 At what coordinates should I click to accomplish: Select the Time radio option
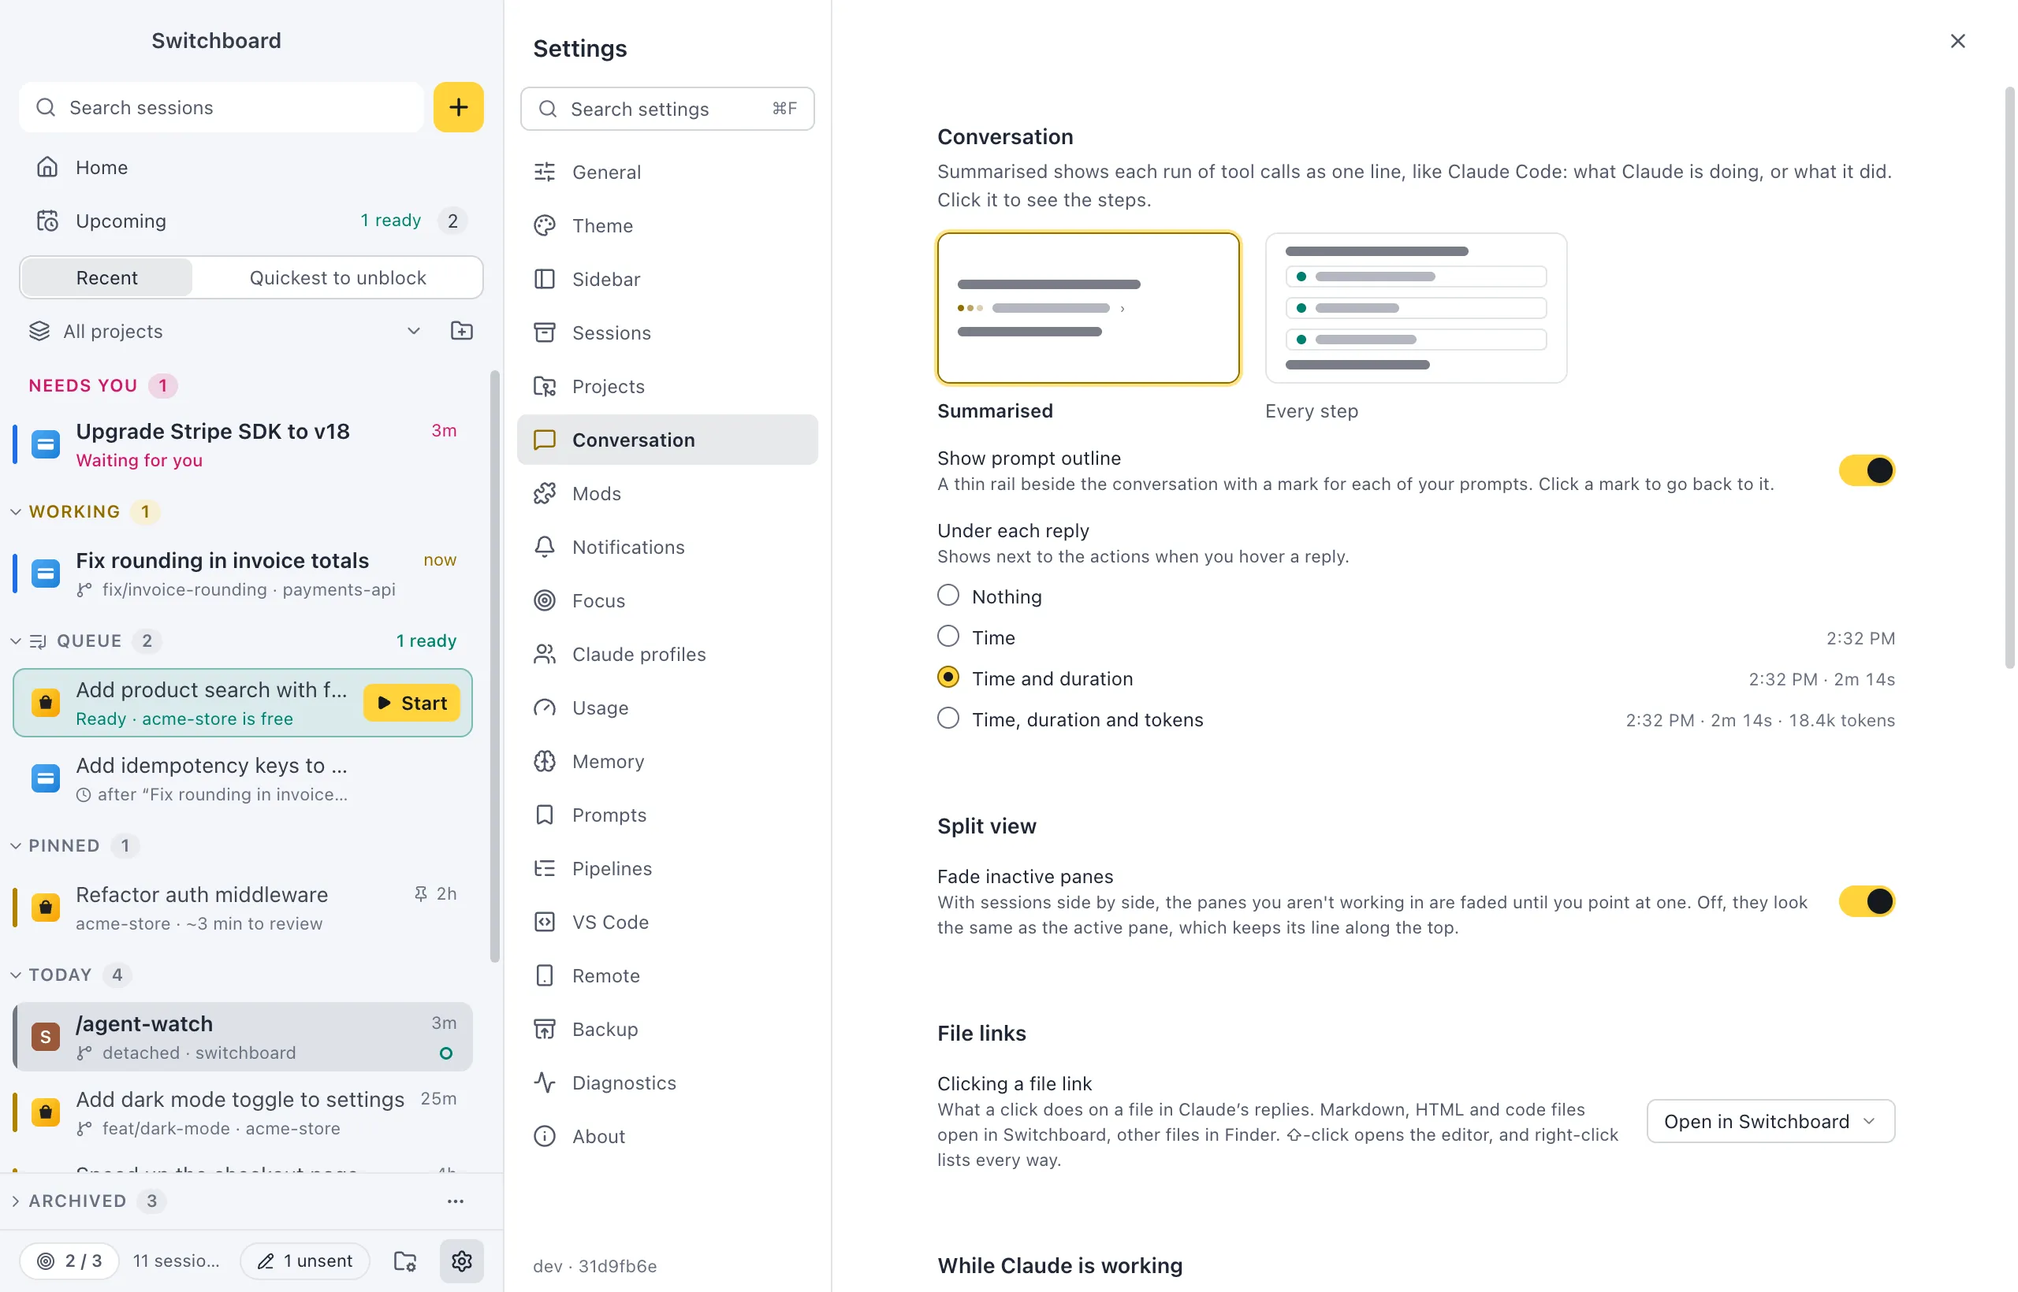[x=948, y=637]
